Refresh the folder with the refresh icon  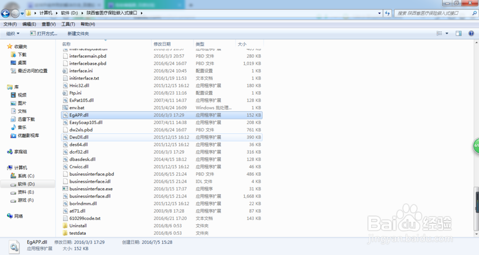click(388, 13)
